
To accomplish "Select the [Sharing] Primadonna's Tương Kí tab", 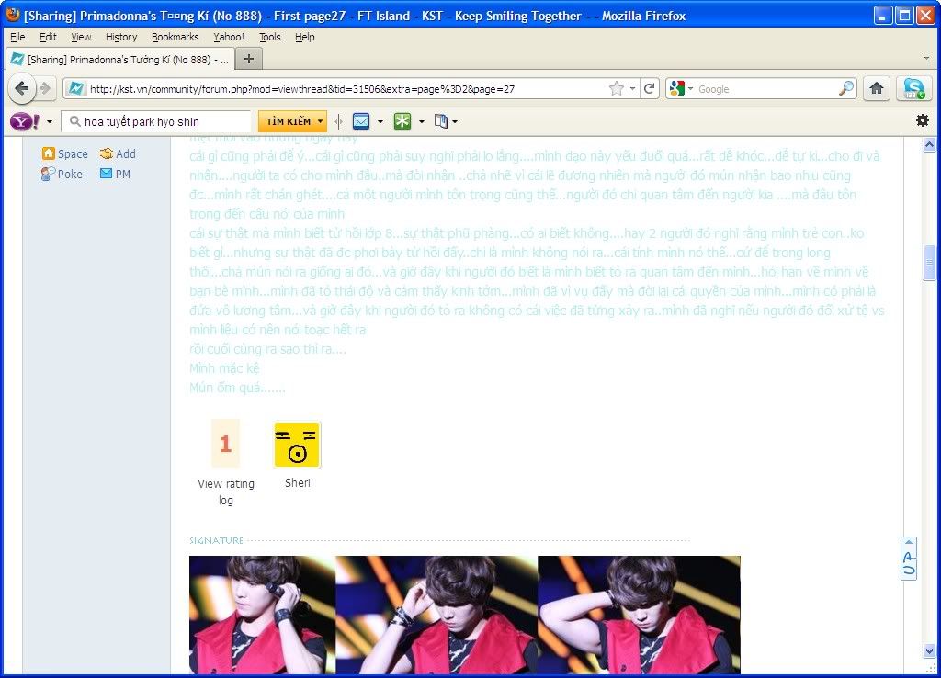I will [119, 60].
